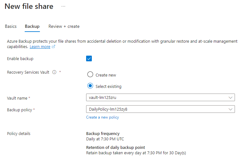Click the Enable backup label
Screen dimensions: 240x159
pos(20,59)
